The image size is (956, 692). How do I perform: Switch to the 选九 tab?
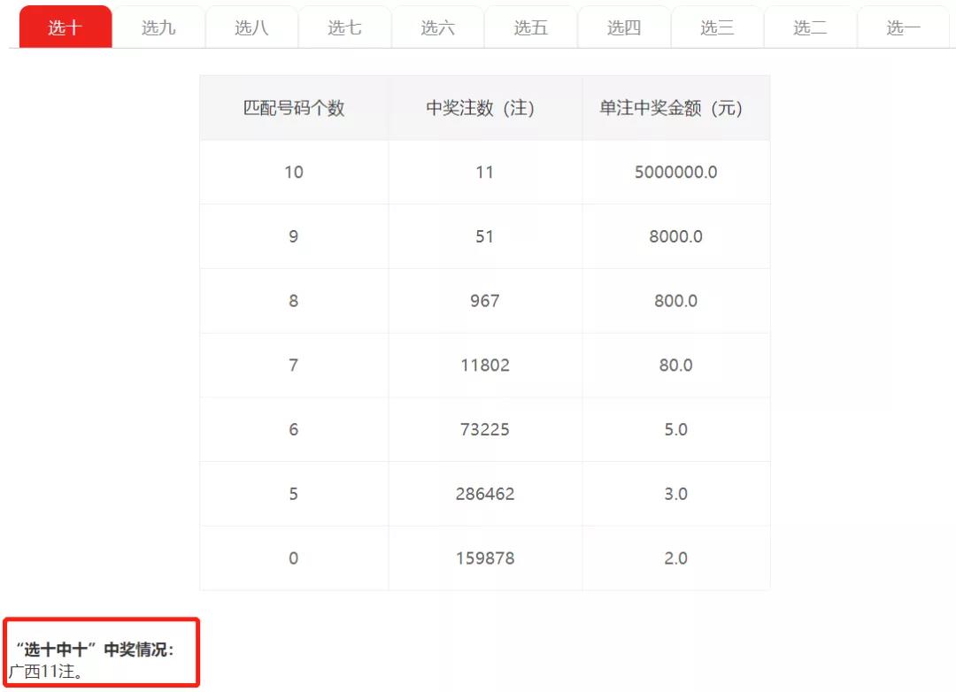159,27
